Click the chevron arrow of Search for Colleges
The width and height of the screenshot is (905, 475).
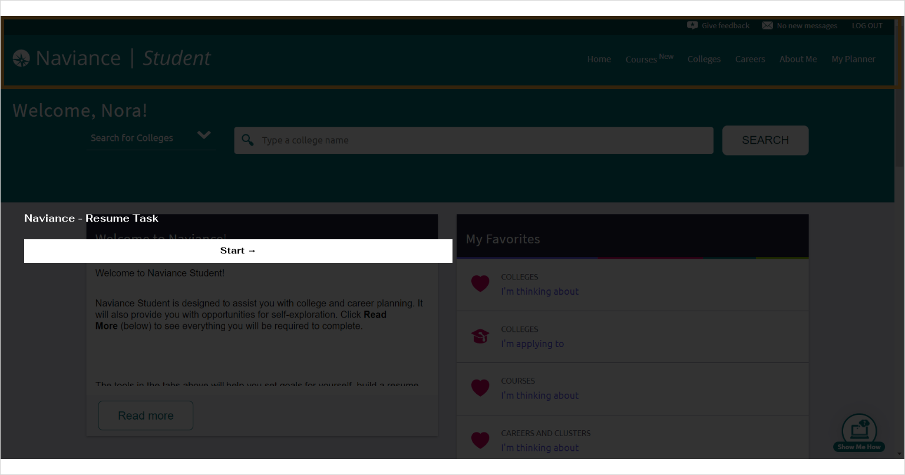(x=204, y=135)
